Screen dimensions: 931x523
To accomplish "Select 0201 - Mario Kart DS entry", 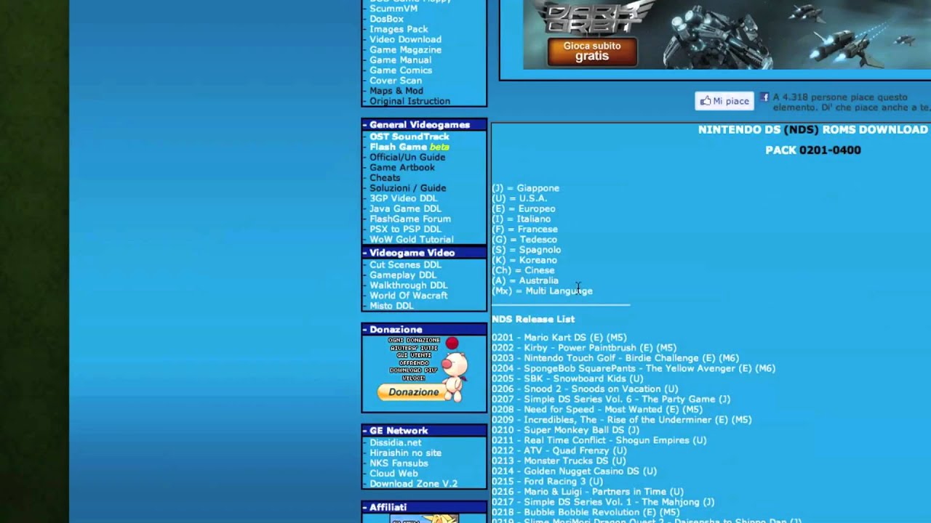I will 559,338.
